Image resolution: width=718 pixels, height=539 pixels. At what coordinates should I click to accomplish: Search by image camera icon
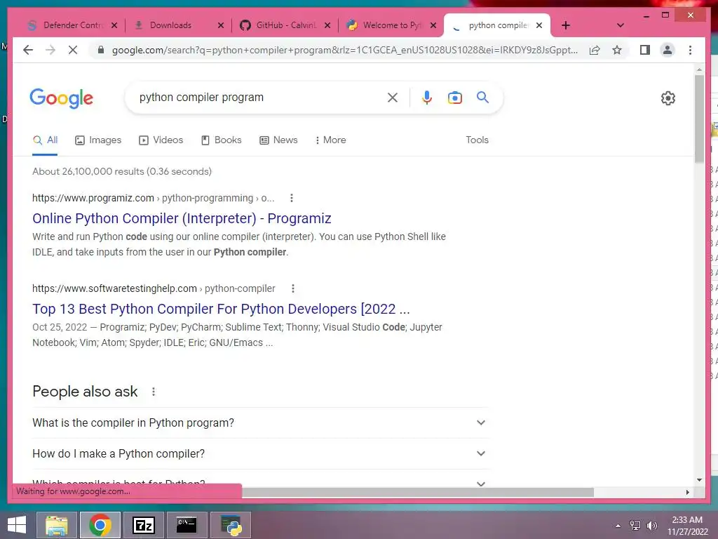tap(454, 97)
